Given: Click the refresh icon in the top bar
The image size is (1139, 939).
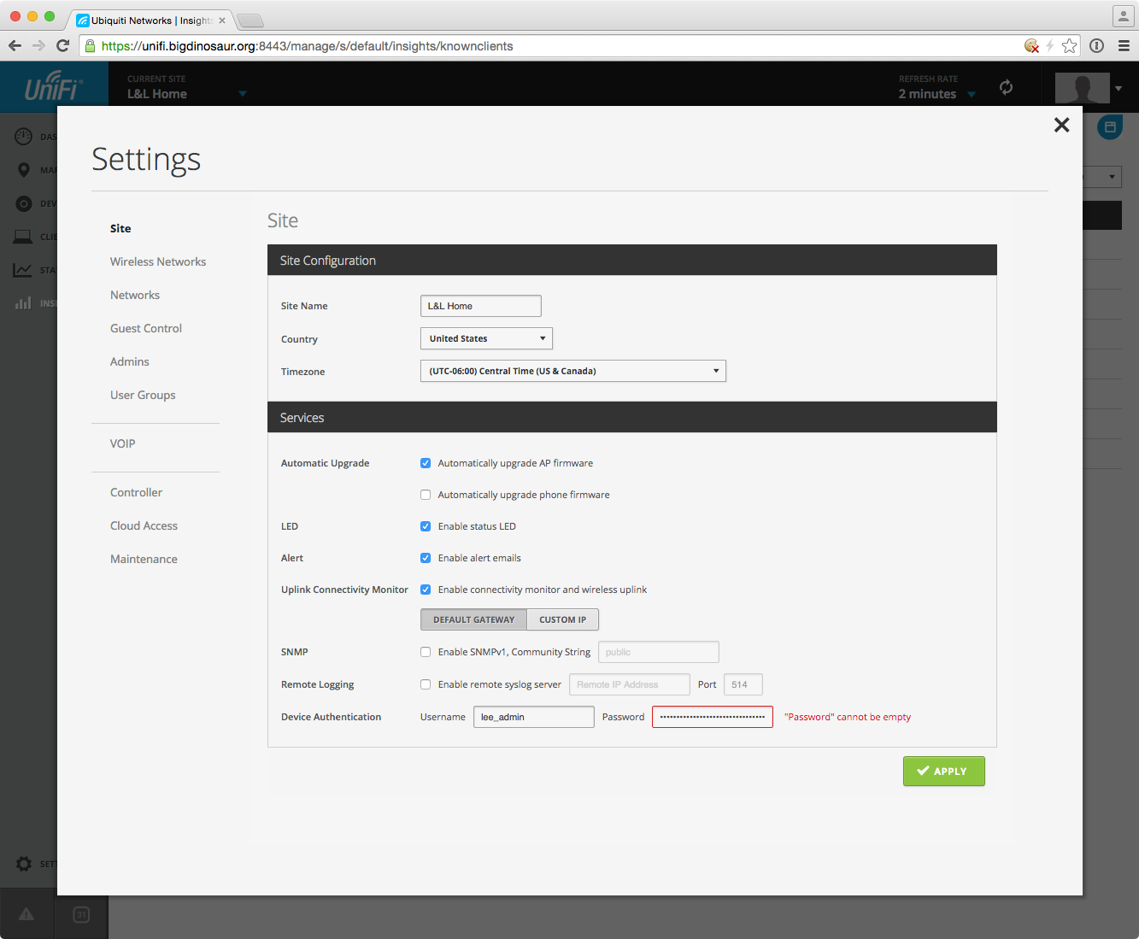Looking at the screenshot, I should (x=1006, y=87).
